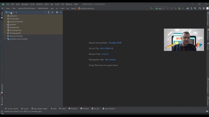The height and width of the screenshot is (117, 209).
Task: Click the Select Opened File target icon
Action: 45,12
